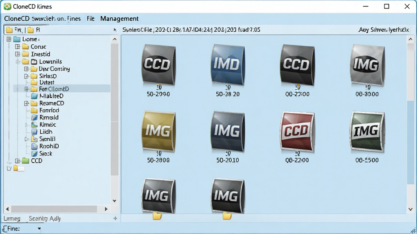Select the gold IMG file labeled 50-2808
The height and width of the screenshot is (234, 417).
click(x=158, y=131)
